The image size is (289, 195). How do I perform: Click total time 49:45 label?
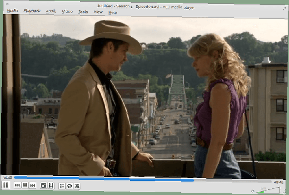click(x=279, y=182)
